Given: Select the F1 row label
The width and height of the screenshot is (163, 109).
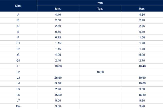Looking at the screenshot, I should click(x=18, y=43).
